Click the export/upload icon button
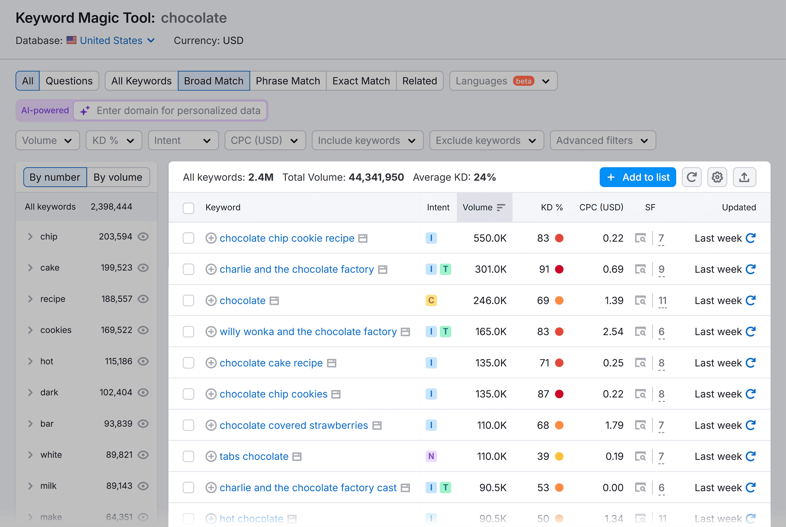 click(x=744, y=177)
